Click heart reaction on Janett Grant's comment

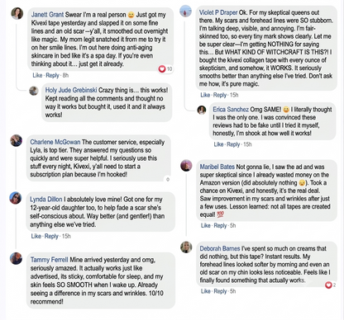point(162,69)
